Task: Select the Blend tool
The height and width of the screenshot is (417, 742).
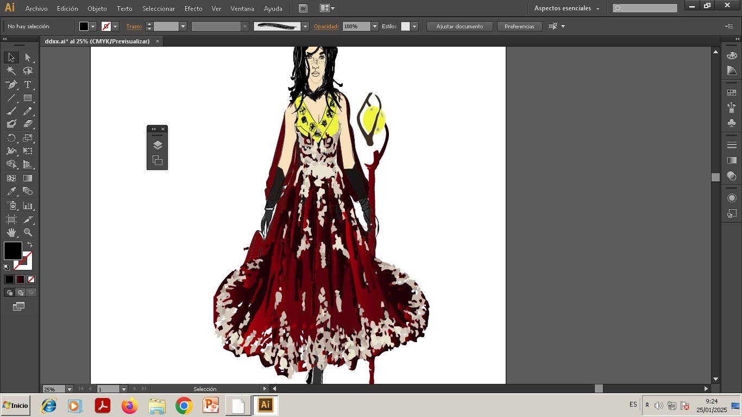Action: [x=28, y=191]
